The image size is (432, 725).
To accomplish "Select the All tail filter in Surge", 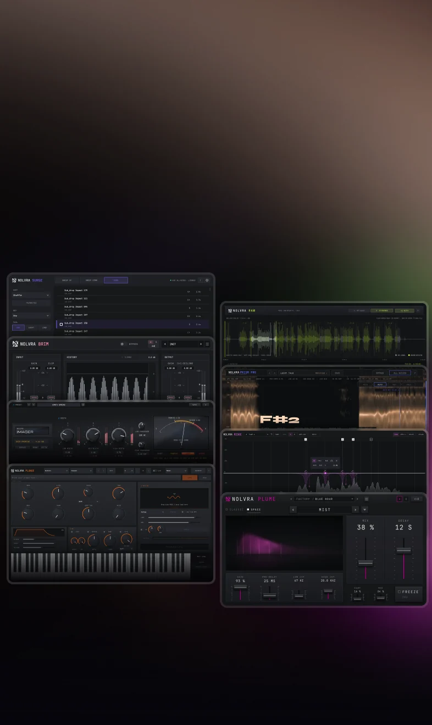I will [x=18, y=327].
